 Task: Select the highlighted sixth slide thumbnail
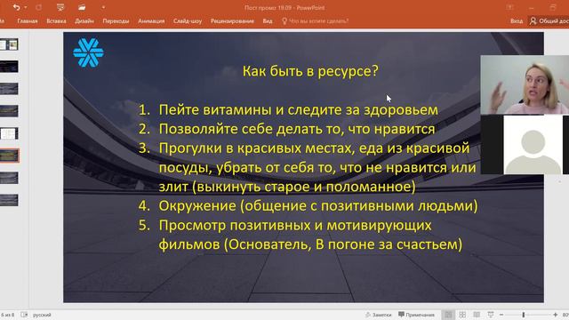9,156
